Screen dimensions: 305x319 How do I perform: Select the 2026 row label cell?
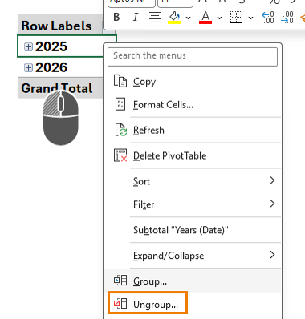[x=60, y=67]
